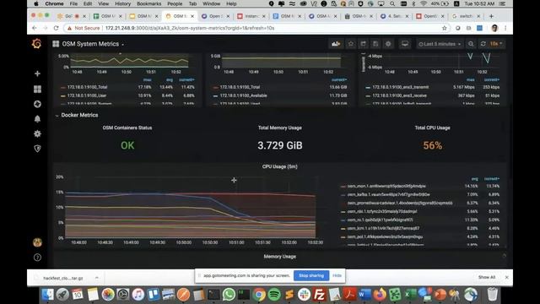Open the Last 5 minutes time picker
540x304 pixels.
440,44
